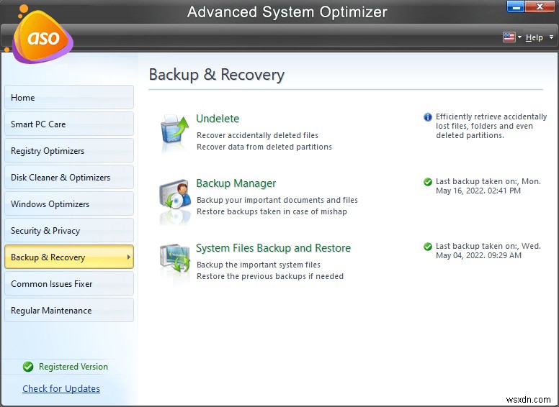Viewport: 559px width, 407px height.
Task: Open the Home section in sidebar
Action: [x=69, y=98]
